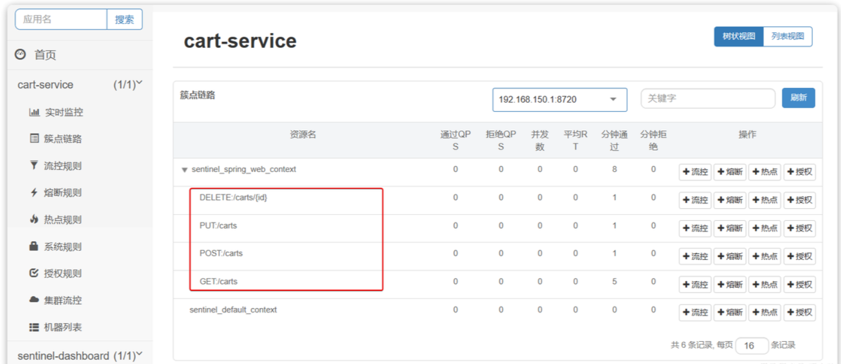Click the cloud icon for 集群流控

click(34, 300)
